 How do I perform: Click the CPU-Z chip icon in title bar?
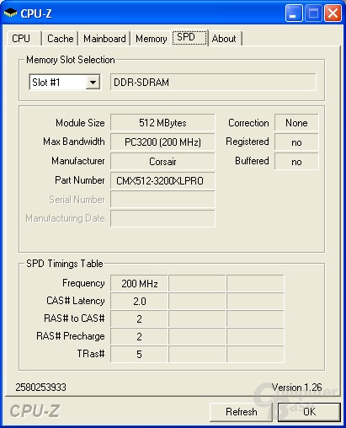(11, 13)
